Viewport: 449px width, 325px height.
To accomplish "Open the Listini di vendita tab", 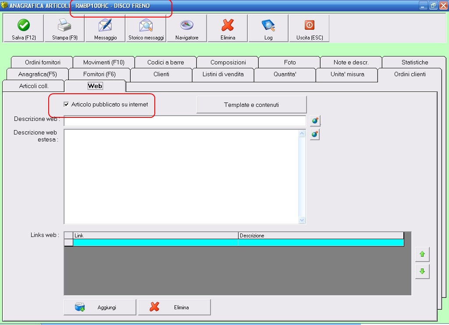I will pyautogui.click(x=223, y=74).
